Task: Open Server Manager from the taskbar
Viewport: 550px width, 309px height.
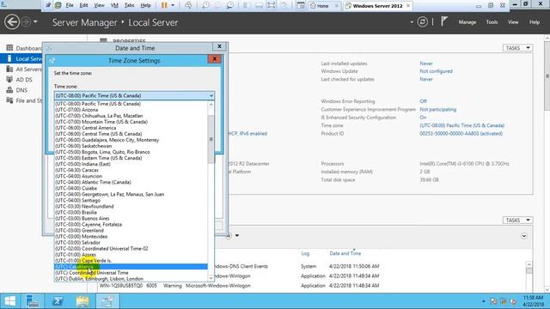Action: point(33,301)
